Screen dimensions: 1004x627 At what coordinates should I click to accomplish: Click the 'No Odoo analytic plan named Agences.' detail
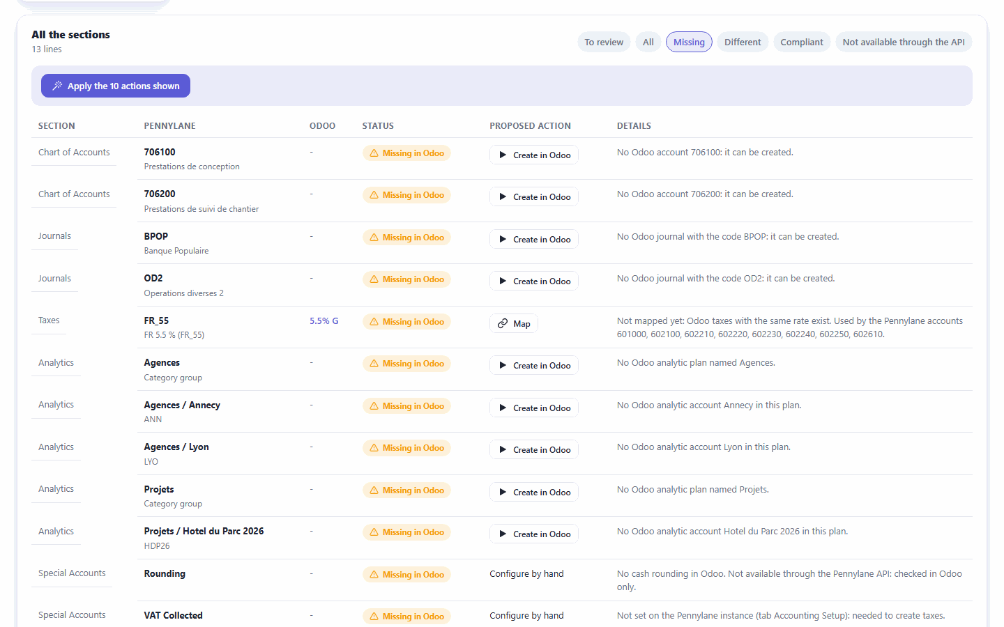[696, 363]
